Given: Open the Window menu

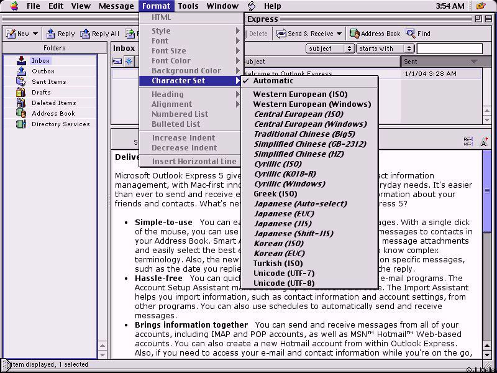Looking at the screenshot, I should (x=222, y=6).
